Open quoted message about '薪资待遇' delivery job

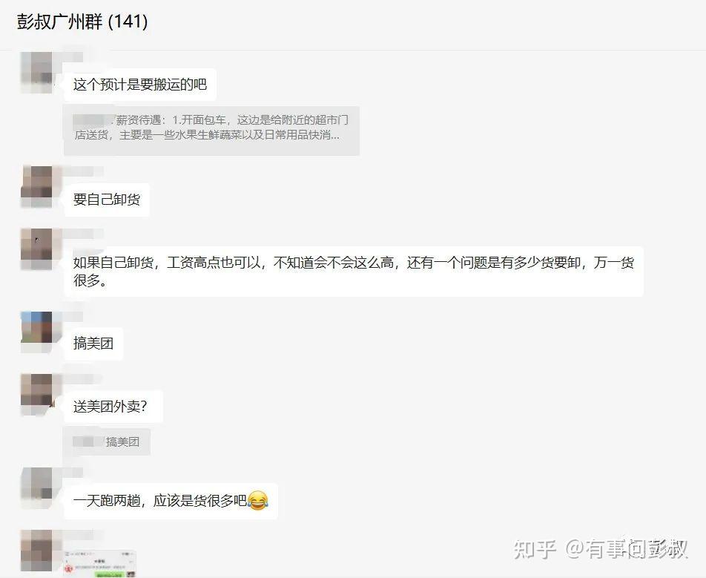211,131
